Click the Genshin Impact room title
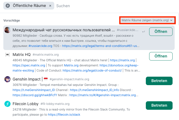This screenshot has height=120, width=179. 26,79
